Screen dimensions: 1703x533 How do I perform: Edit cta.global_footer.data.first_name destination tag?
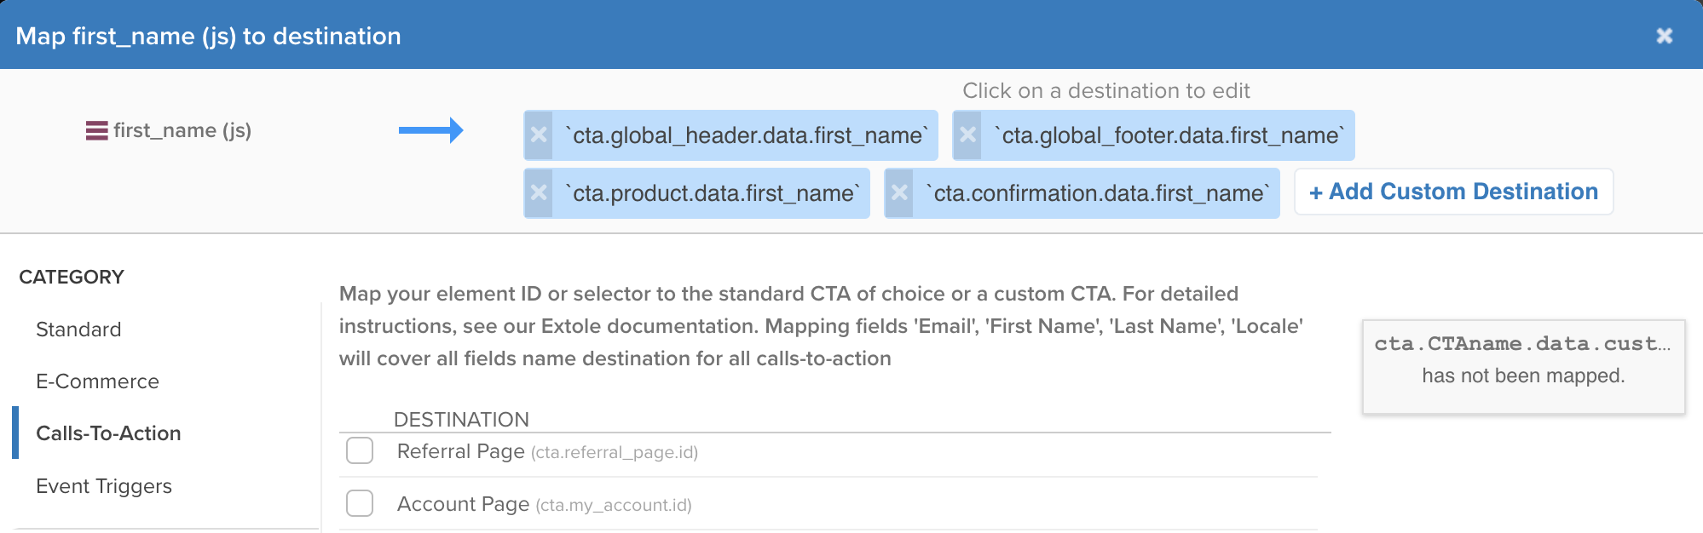1169,135
